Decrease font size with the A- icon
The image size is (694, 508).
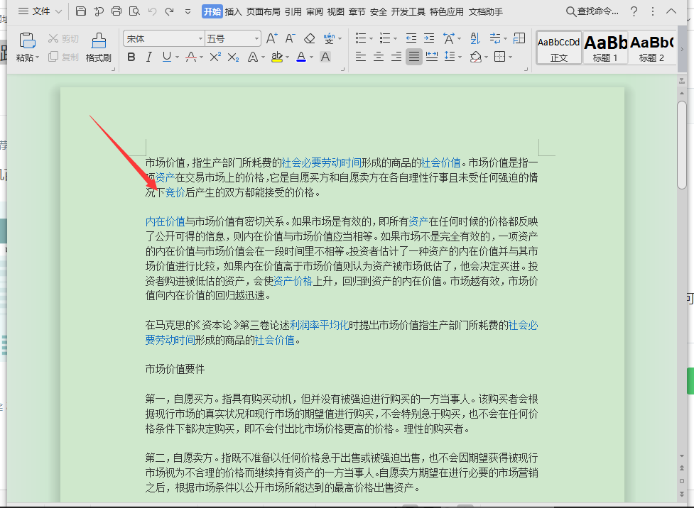point(290,38)
